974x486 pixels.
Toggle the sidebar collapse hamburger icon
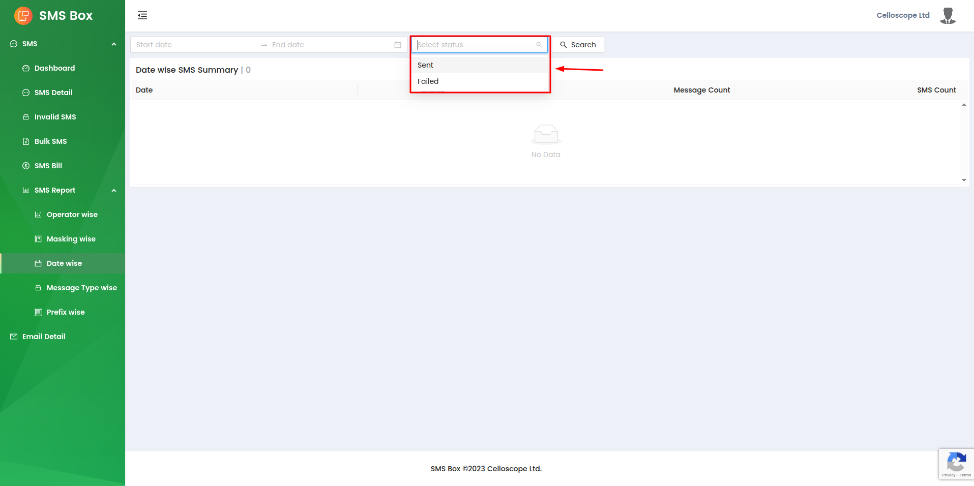coord(142,15)
